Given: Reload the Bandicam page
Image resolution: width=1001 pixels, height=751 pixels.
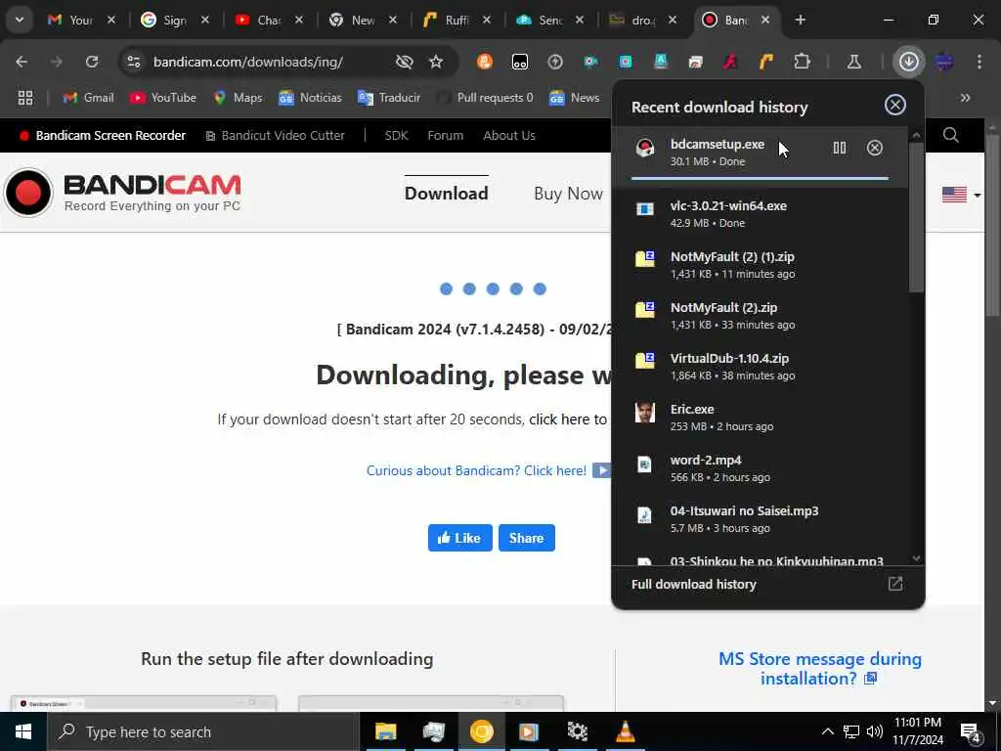Looking at the screenshot, I should click(92, 62).
